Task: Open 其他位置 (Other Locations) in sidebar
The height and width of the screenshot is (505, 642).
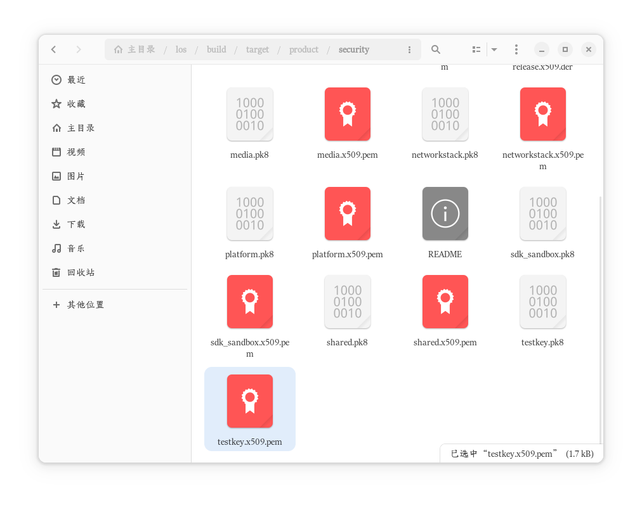Action: click(115, 305)
